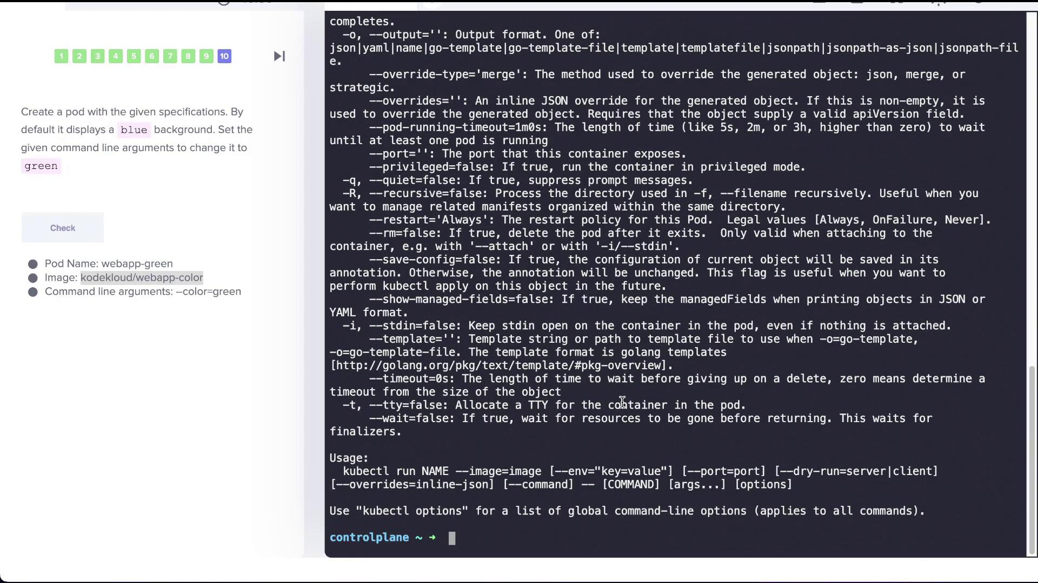Click the Check button
This screenshot has width=1038, height=583.
(62, 228)
